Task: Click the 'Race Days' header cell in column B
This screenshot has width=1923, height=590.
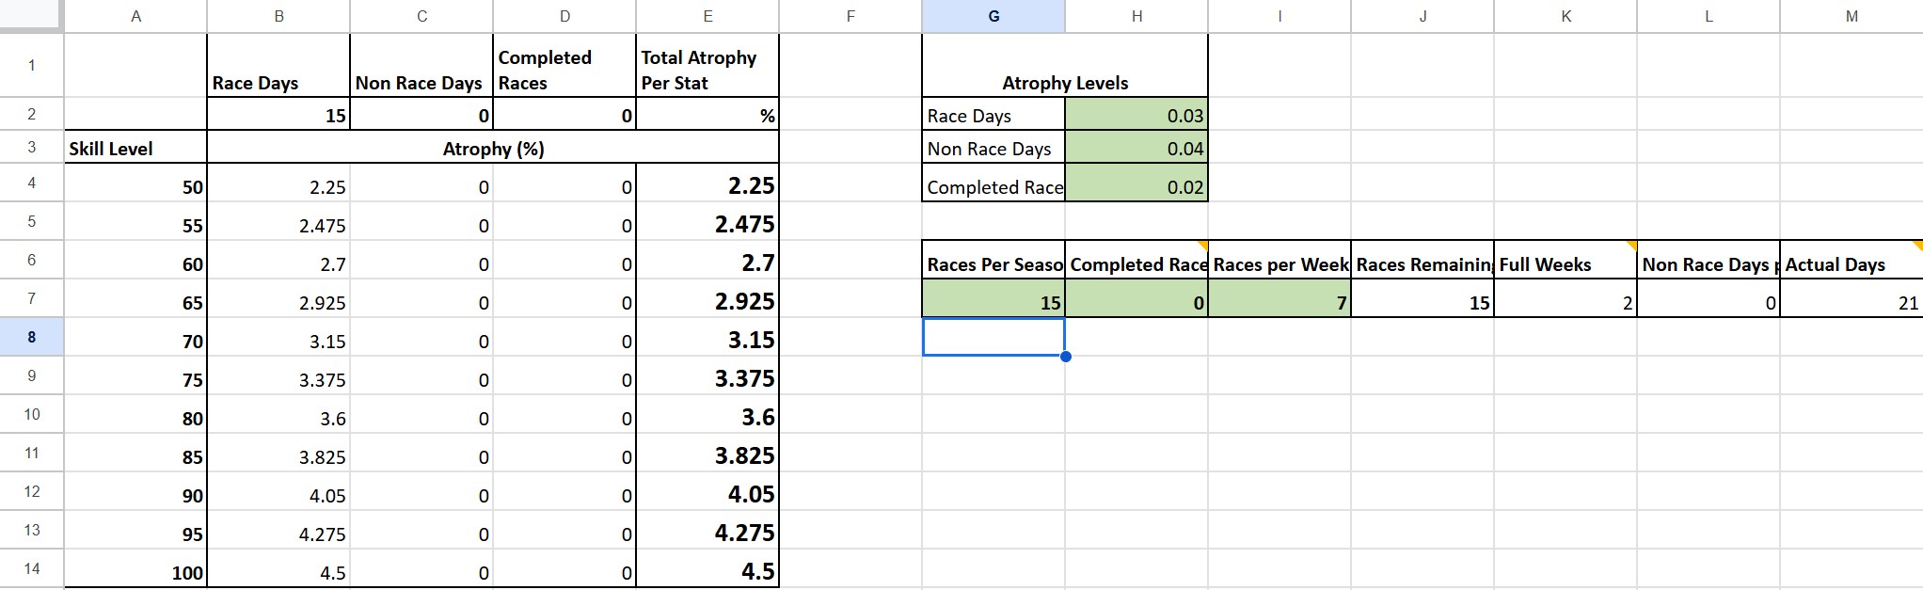Action: (278, 65)
